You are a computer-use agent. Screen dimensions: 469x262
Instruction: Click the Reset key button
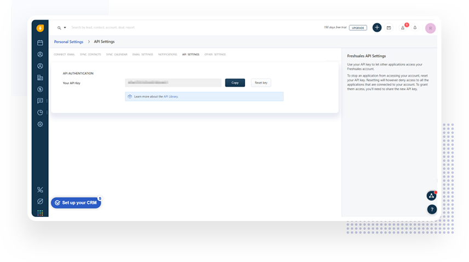[x=261, y=82]
